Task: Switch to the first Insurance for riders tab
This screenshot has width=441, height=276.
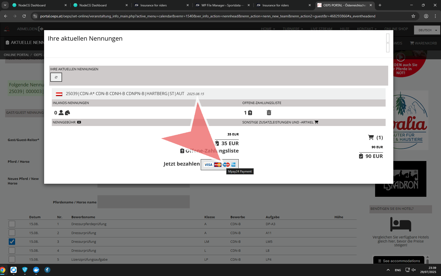Action: click(161, 5)
